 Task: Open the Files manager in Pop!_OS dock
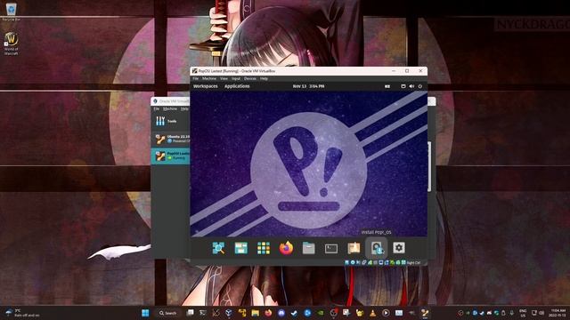309,248
